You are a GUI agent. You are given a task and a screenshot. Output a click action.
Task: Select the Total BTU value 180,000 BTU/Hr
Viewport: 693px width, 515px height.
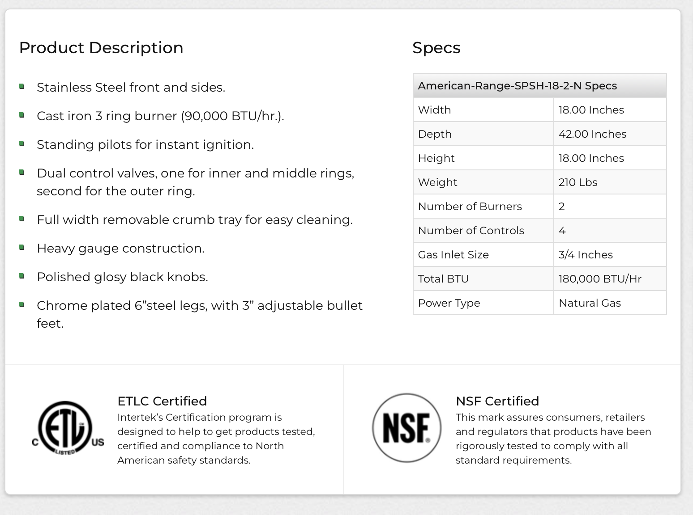[x=600, y=279]
